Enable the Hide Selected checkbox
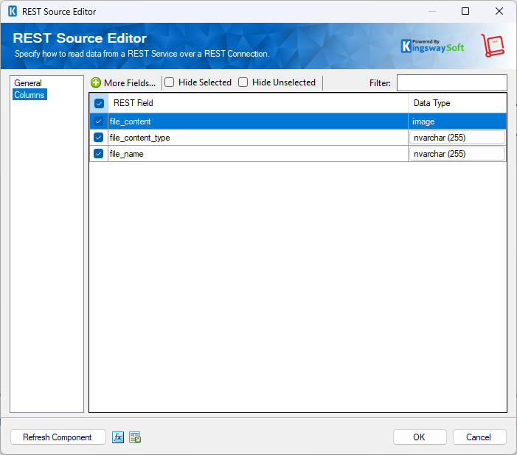The width and height of the screenshot is (517, 455). coord(169,82)
